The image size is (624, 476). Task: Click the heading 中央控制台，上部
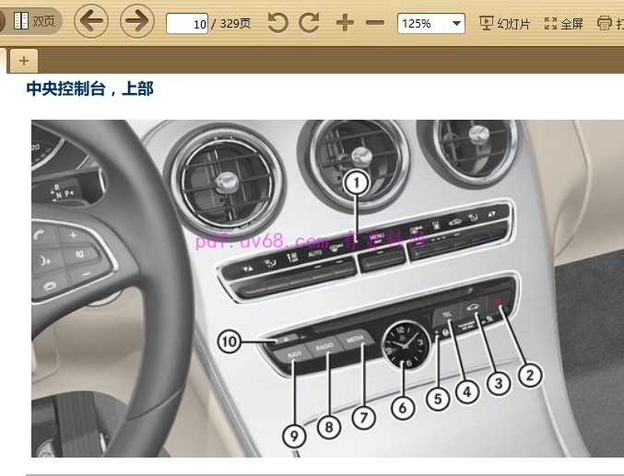(x=89, y=89)
